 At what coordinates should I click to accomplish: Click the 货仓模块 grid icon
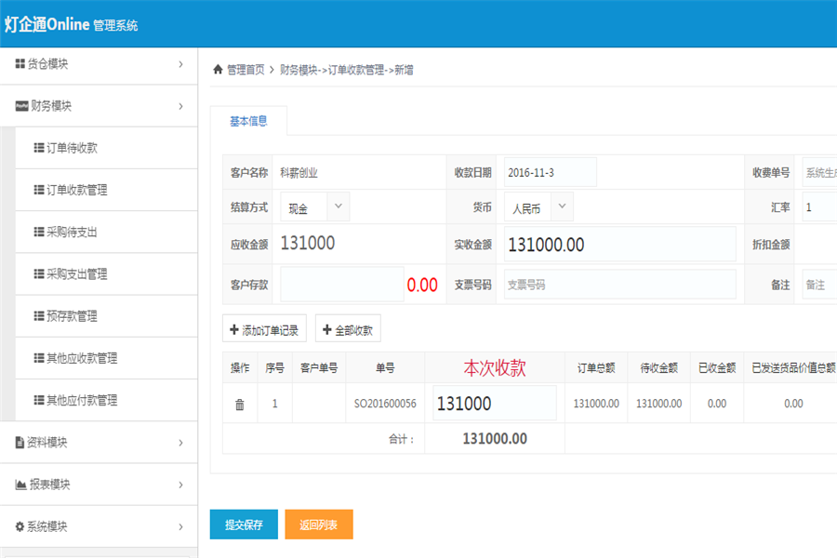(x=20, y=64)
